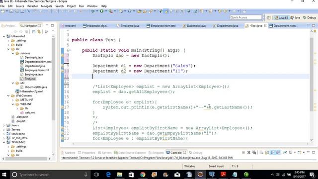Viewport: 318px width, 179px height.
Task: Open Google Chrome from the taskbar
Action: (143, 175)
